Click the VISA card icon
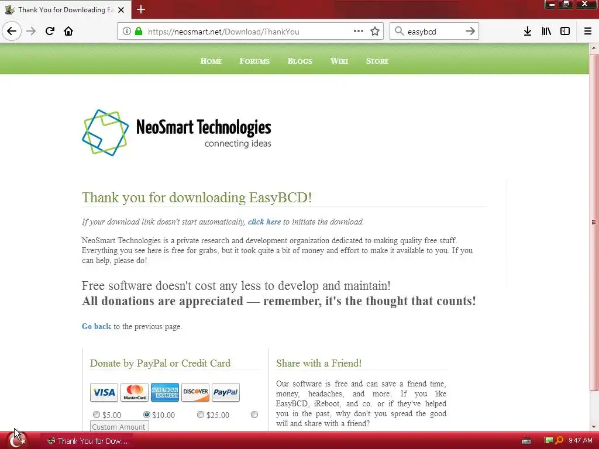 point(104,392)
